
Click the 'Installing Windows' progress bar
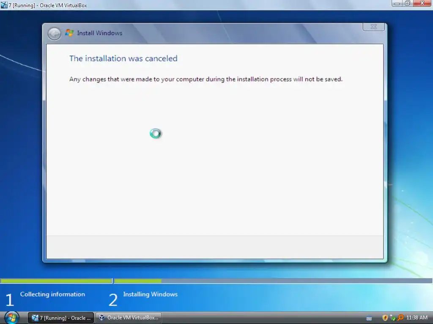tap(273, 281)
